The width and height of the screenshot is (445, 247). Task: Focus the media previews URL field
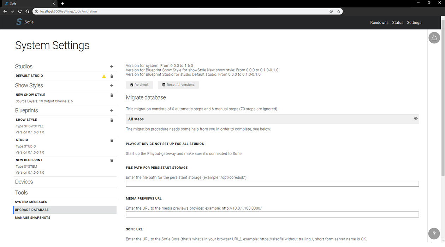point(272,215)
